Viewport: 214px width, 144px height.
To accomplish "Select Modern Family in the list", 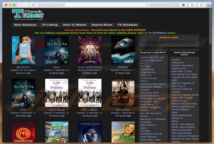I will [x=180, y=110].
